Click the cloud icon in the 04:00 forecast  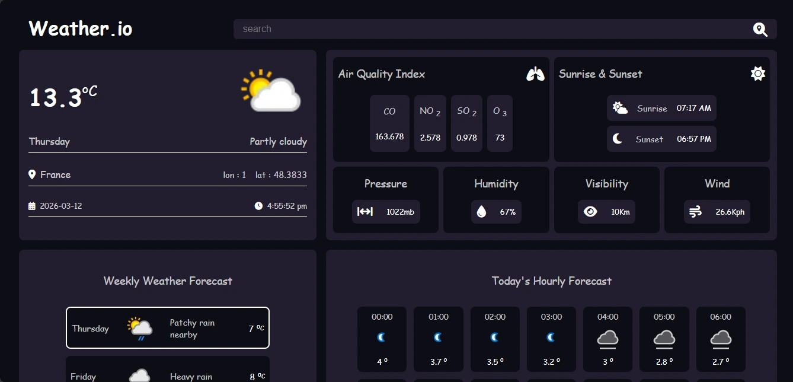pyautogui.click(x=607, y=338)
